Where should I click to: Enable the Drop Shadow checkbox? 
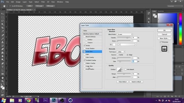(x=84, y=69)
